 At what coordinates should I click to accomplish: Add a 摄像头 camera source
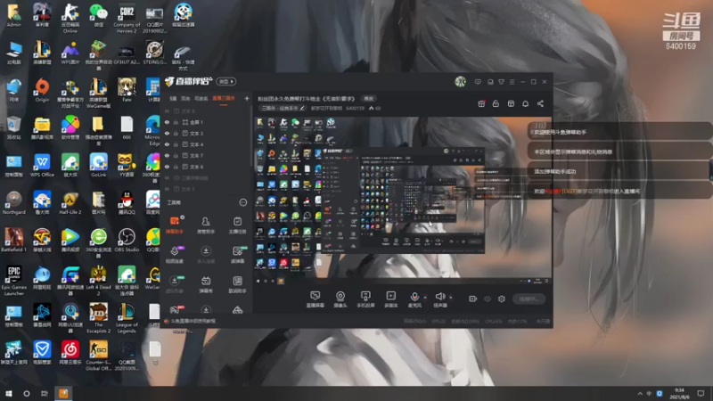340,299
